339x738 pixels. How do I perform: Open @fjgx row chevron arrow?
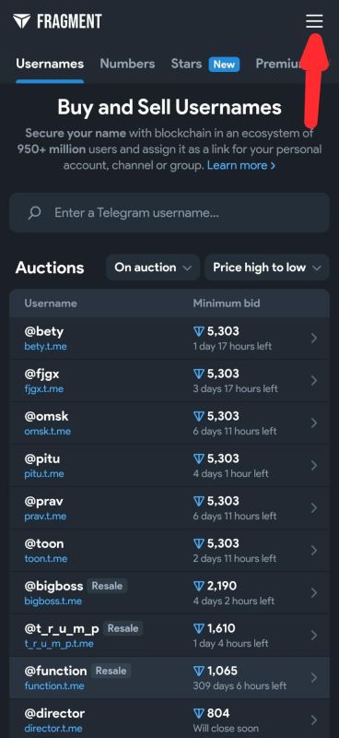coord(314,380)
